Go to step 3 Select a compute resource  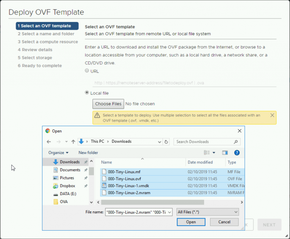click(48, 42)
